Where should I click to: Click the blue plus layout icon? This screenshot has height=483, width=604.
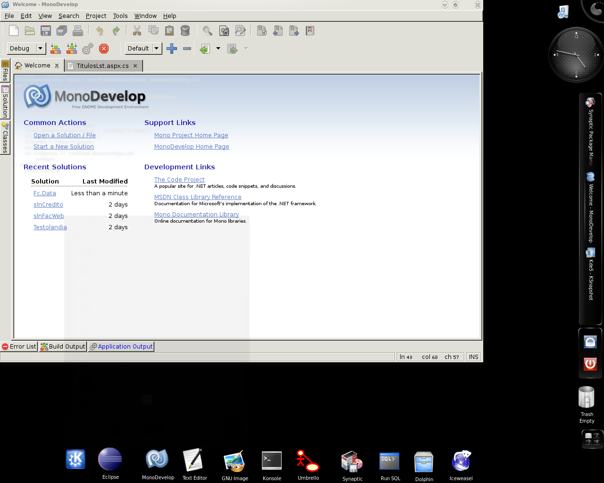tap(172, 49)
